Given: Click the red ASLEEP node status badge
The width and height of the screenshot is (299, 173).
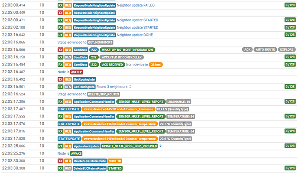Looking at the screenshot, I should point(77,72).
